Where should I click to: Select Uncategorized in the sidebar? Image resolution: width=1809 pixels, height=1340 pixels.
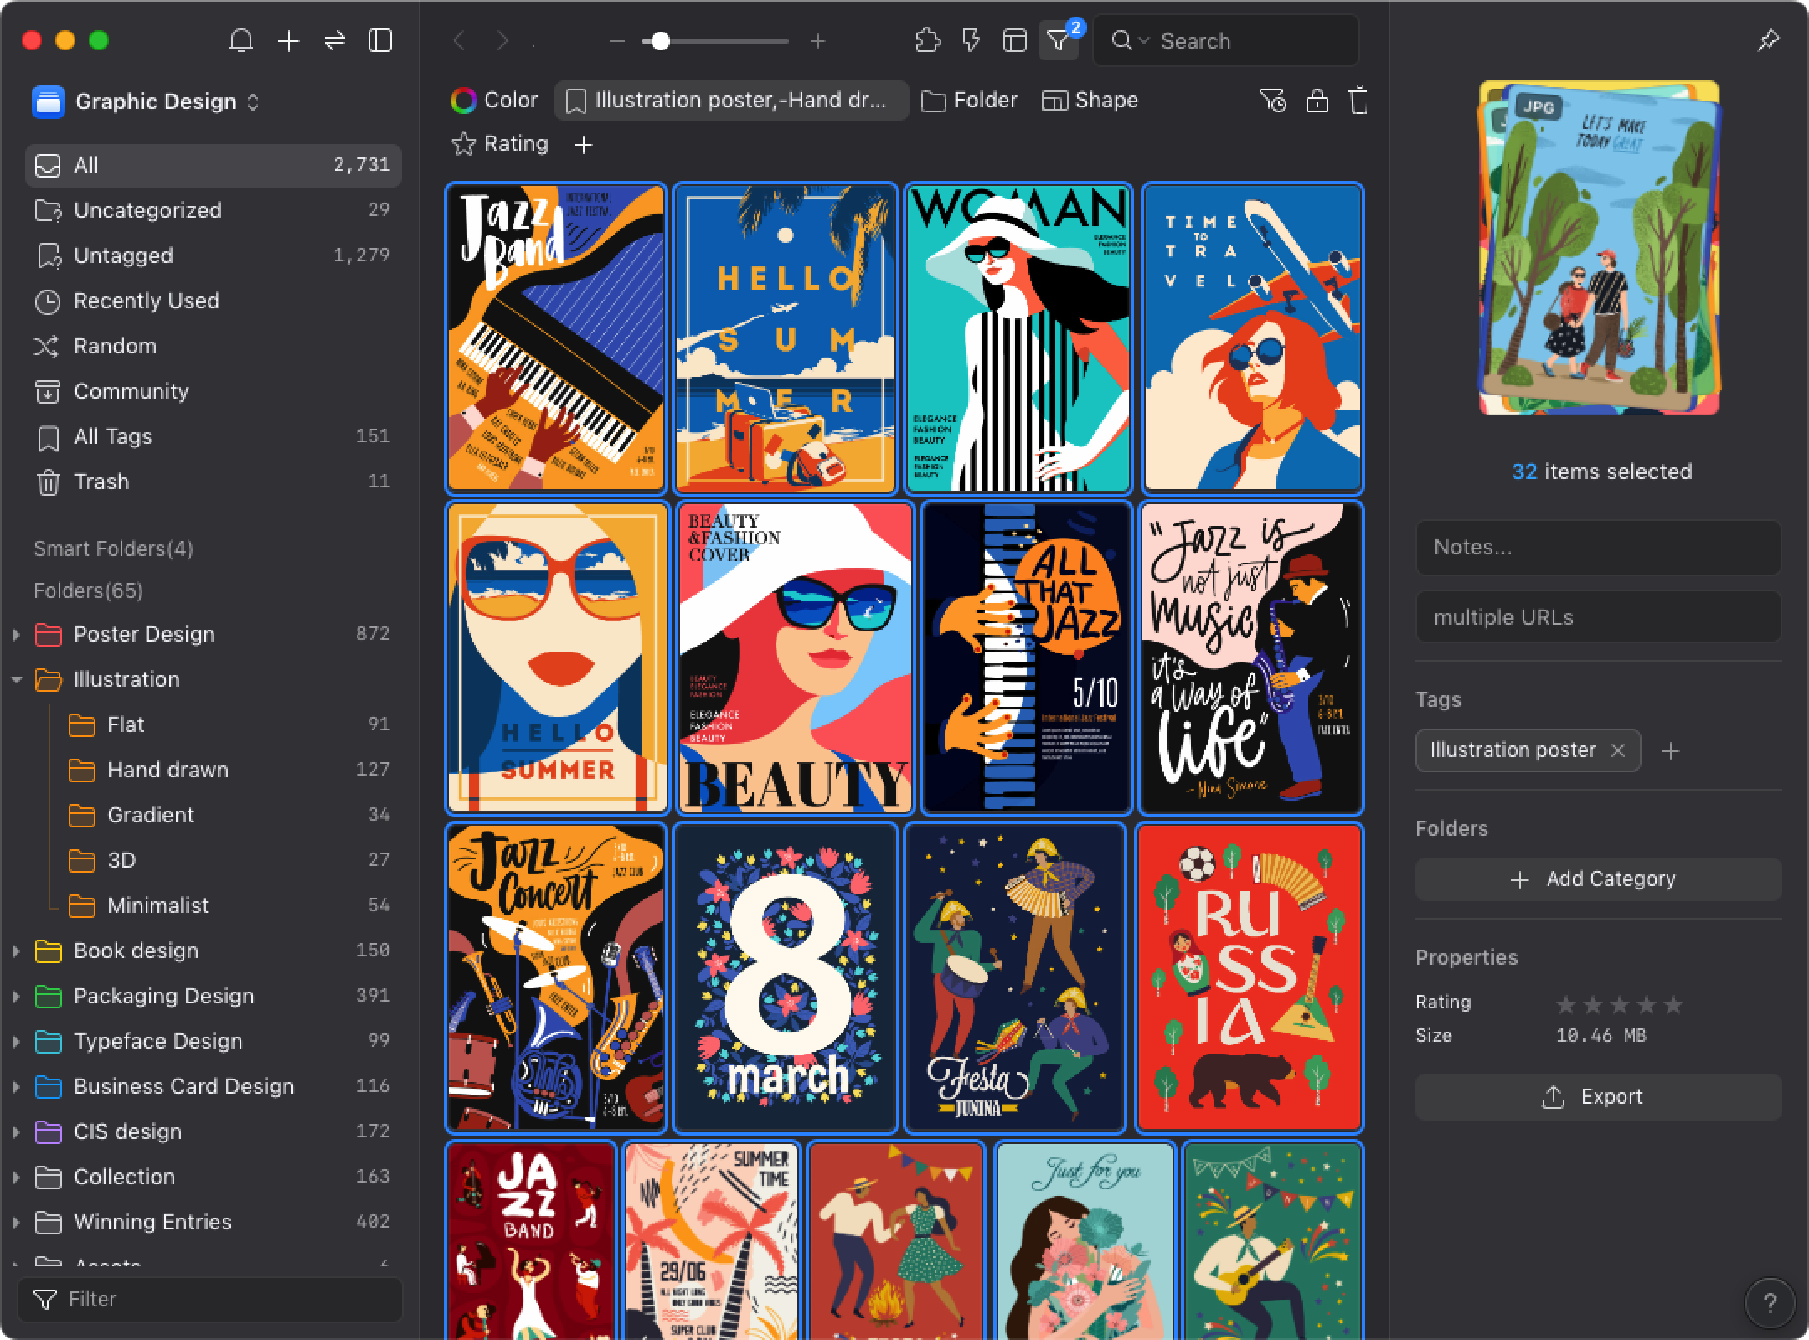pos(213,210)
